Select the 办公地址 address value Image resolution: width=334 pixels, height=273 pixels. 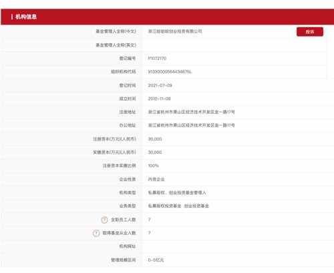(191, 125)
